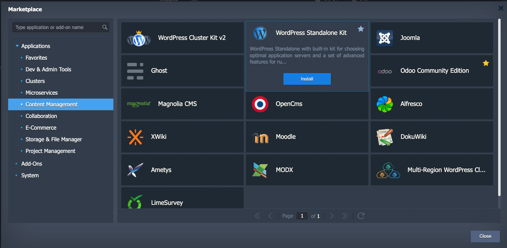507x248 pixels.
Task: Install WordPress Standalone Kit
Action: click(307, 79)
